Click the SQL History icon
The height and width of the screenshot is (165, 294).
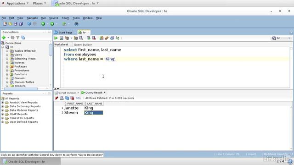click(x=112, y=38)
